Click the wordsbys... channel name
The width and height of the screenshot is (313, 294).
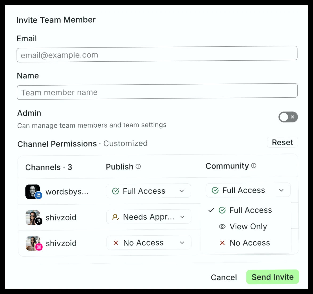point(67,192)
